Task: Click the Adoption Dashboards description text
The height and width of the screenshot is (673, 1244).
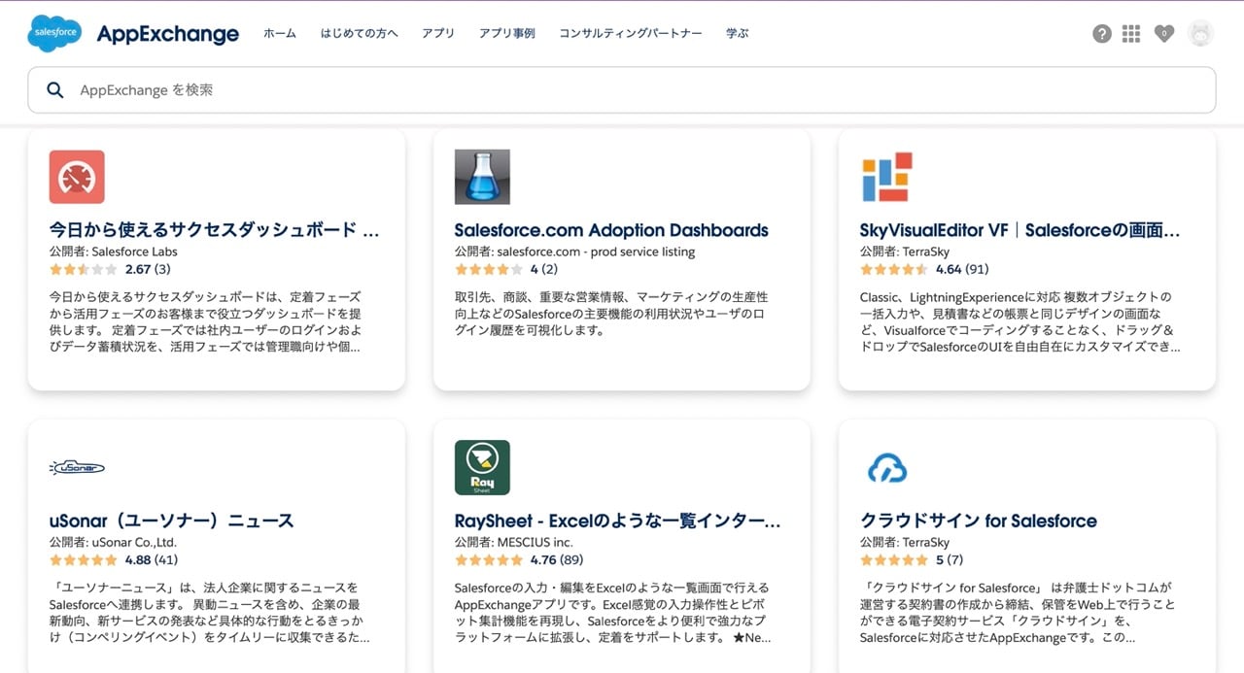Action: tap(611, 313)
